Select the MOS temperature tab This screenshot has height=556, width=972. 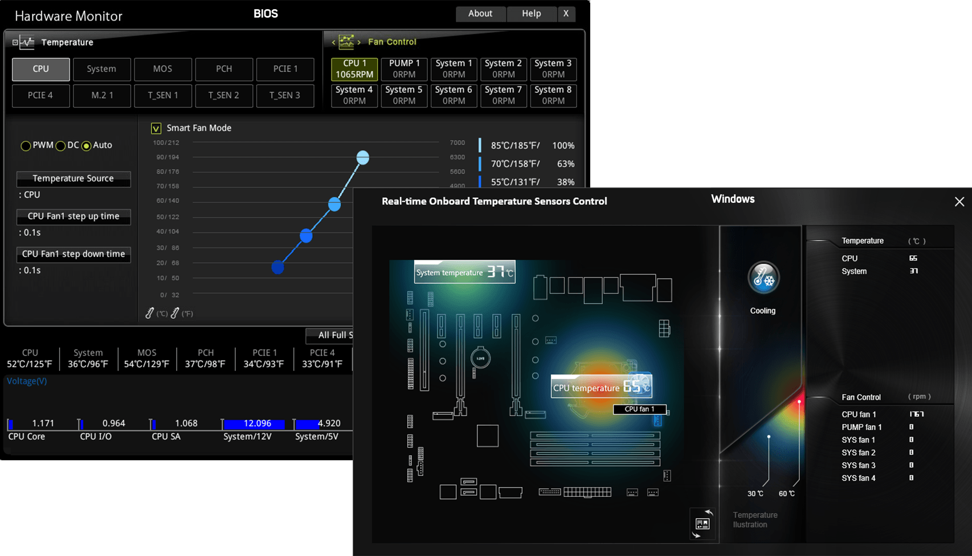tap(162, 69)
